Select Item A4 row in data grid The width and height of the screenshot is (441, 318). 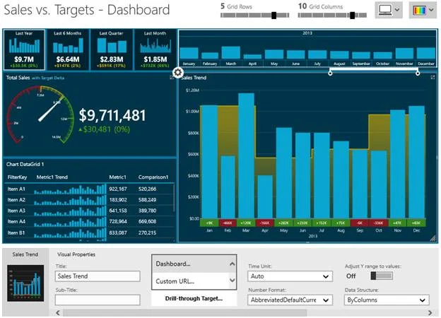(90, 222)
